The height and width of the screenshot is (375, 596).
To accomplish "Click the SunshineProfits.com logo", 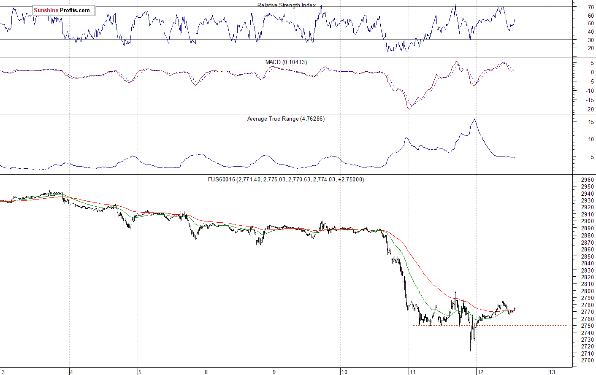I will click(63, 10).
